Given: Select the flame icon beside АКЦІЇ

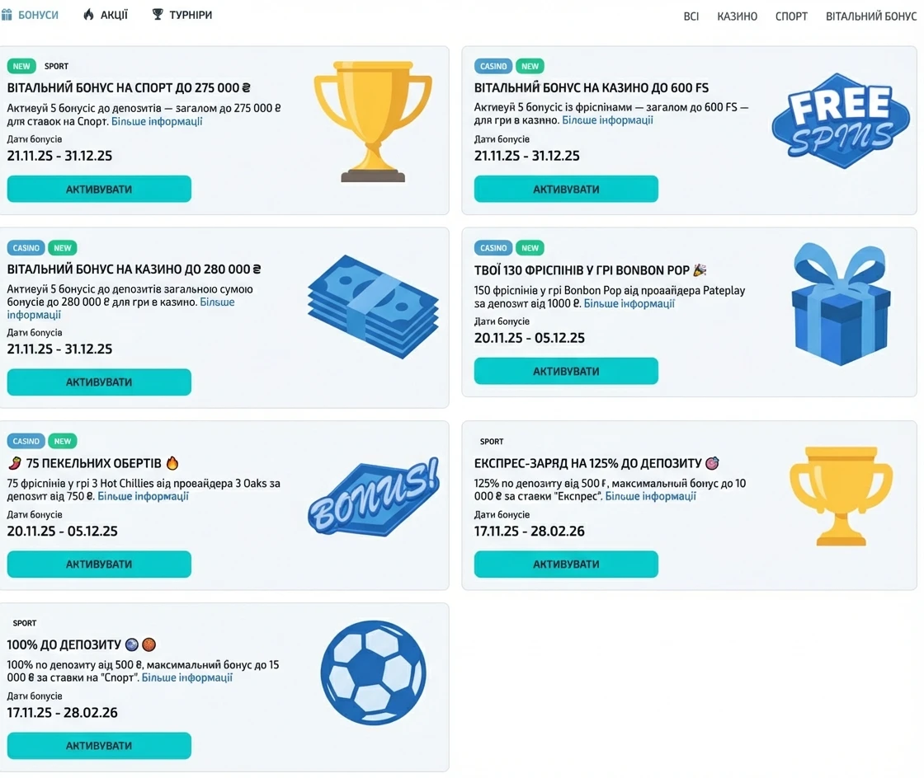Looking at the screenshot, I should 87,14.
